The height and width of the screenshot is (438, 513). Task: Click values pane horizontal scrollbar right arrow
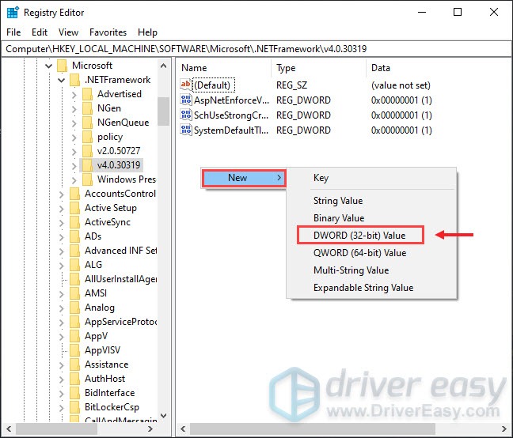[x=504, y=429]
